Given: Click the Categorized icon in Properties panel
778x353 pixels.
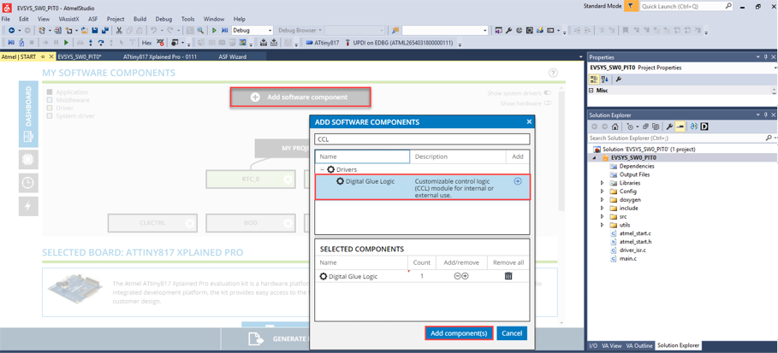Looking at the screenshot, I should [594, 79].
